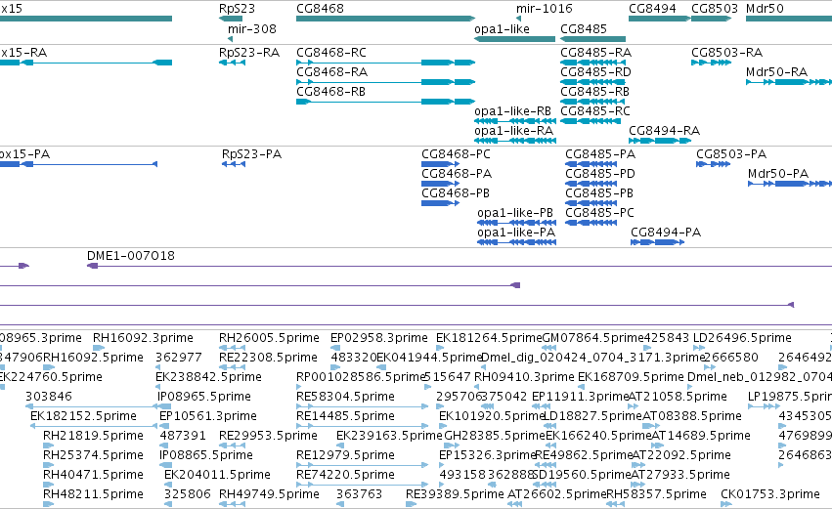Image resolution: width=832 pixels, height=509 pixels.
Task: Click the CG8503 gene label
Action: 715,9
